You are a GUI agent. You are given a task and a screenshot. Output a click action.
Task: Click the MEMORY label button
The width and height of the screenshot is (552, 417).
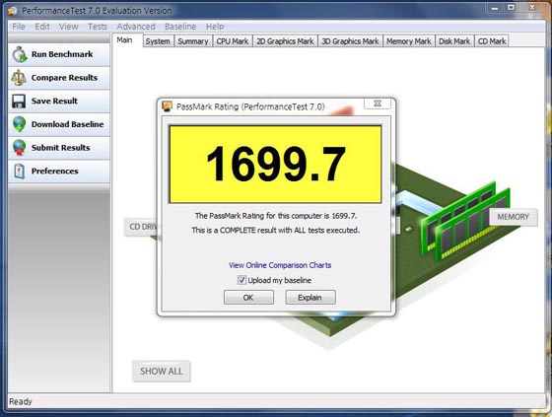[x=513, y=217]
